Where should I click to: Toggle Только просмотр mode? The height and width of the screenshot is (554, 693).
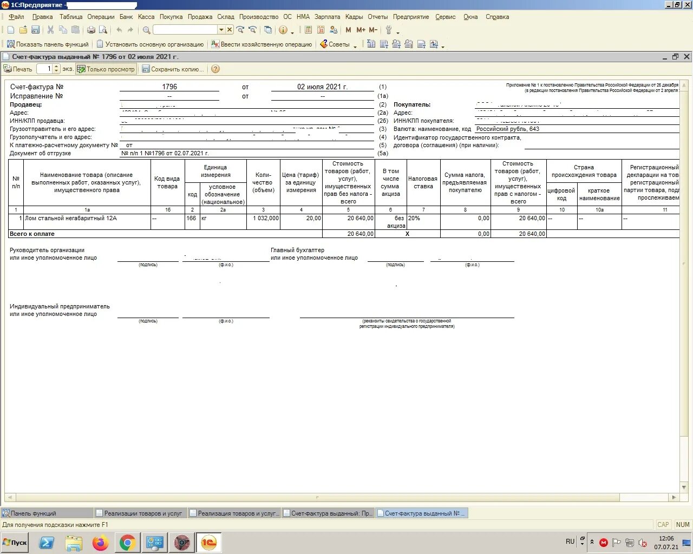click(x=106, y=69)
